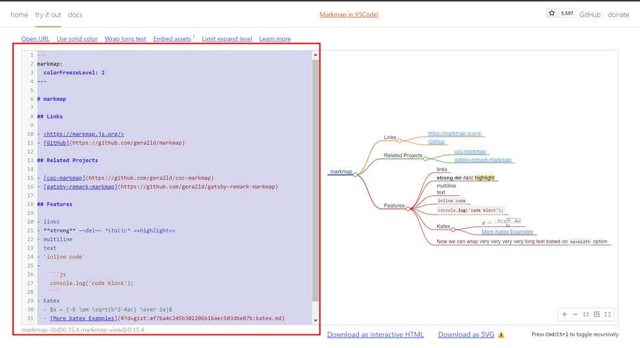Zoom out the mind map with minus icon
Viewport: 640px width, 348px height.
[x=575, y=314]
